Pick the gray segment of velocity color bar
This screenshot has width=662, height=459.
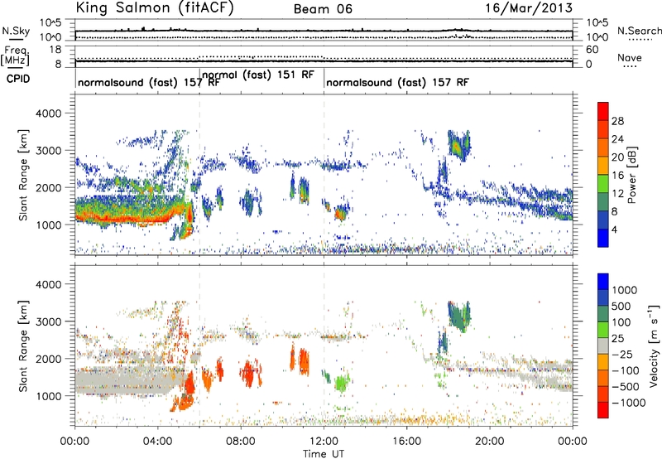pyautogui.click(x=603, y=345)
